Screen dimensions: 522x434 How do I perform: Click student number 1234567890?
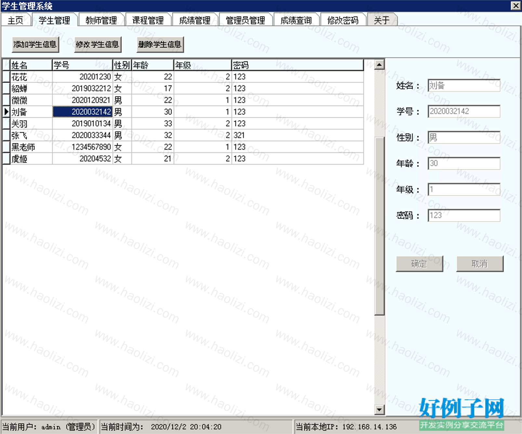tap(83, 147)
